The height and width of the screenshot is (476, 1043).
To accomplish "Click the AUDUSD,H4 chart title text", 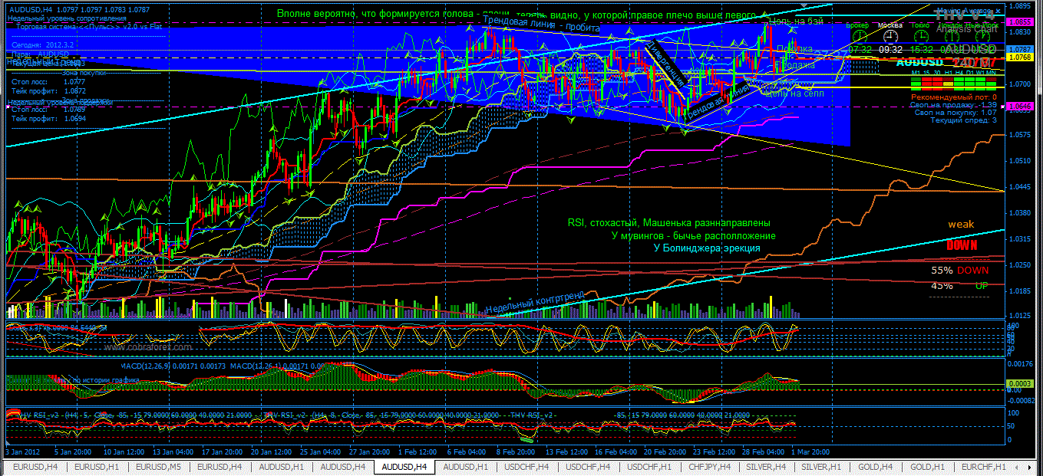I will click(30, 8).
